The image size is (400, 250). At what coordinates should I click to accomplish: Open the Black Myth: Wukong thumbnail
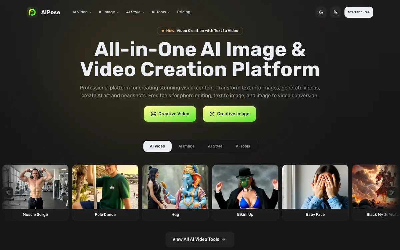click(376, 187)
